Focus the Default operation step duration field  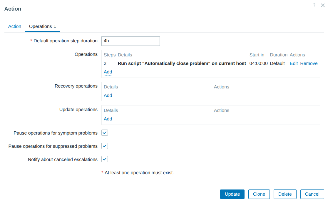(130, 41)
